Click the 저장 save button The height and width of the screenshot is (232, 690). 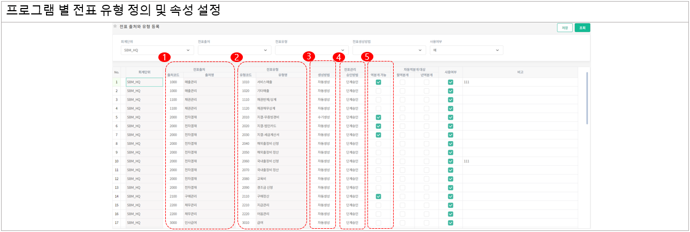pos(564,28)
